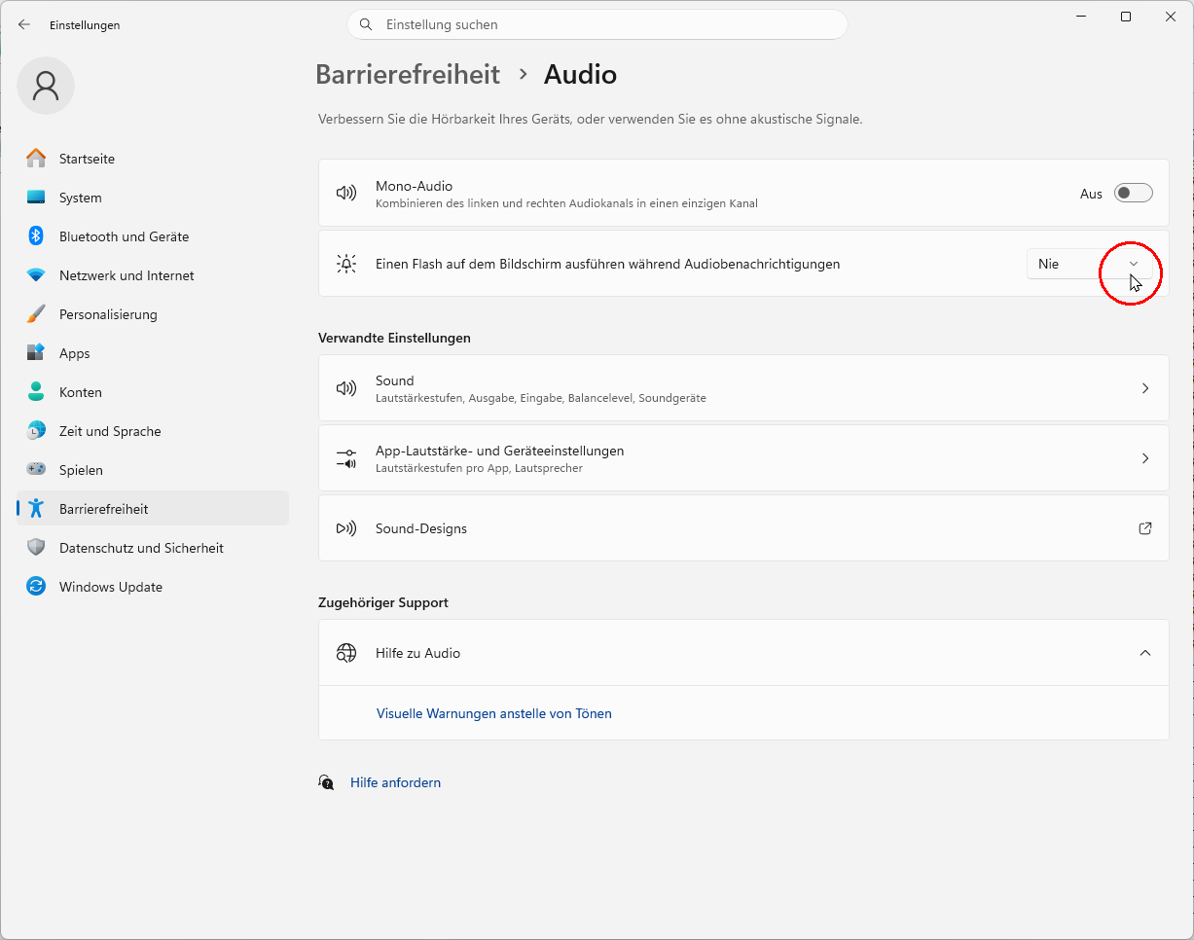Click the app volume mixer icon

pos(345,458)
